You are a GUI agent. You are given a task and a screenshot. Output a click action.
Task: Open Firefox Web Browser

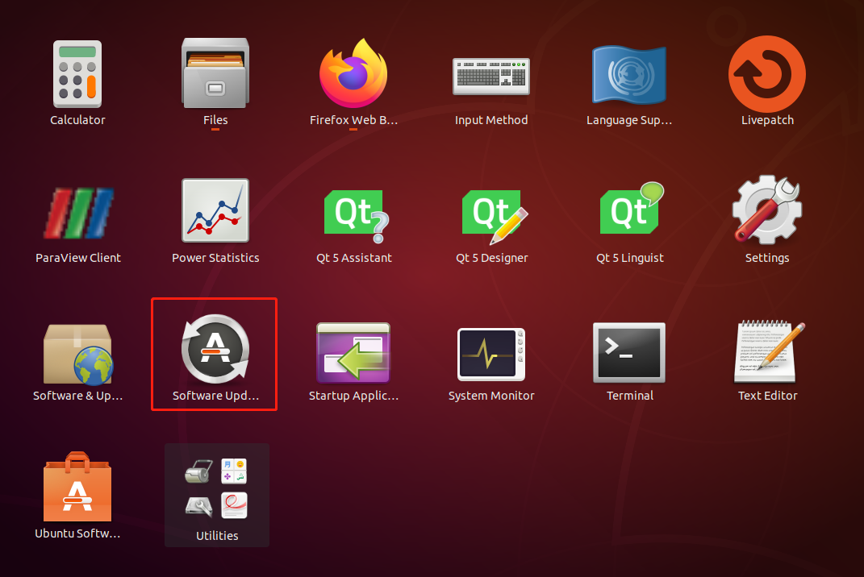353,73
